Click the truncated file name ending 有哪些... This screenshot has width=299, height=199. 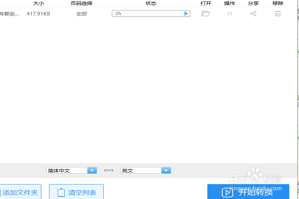9,14
